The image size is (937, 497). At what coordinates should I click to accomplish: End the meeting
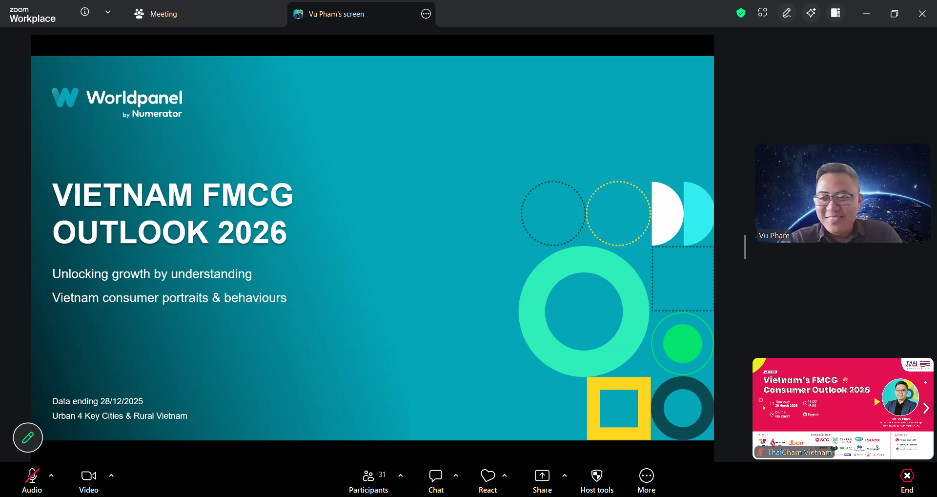coord(907,480)
